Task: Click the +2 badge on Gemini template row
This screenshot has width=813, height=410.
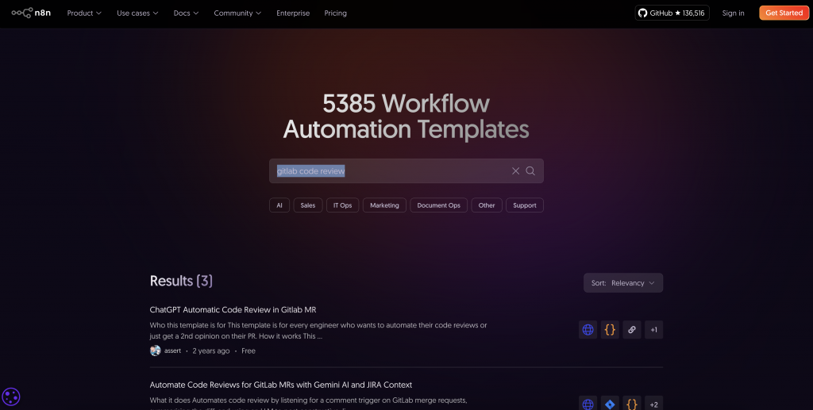Action: 654,404
